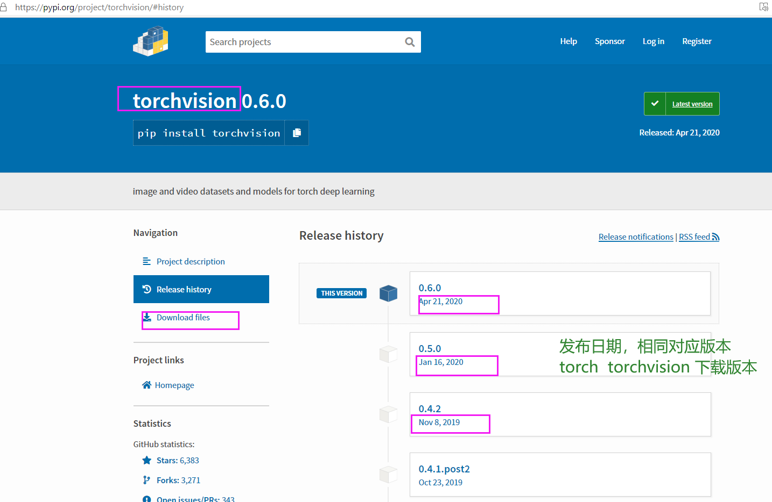
Task: Click the Download files arrow icon
Action: point(146,317)
